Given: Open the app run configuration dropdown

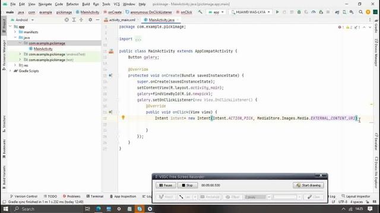Looking at the screenshot, I should pyautogui.click(x=216, y=12).
